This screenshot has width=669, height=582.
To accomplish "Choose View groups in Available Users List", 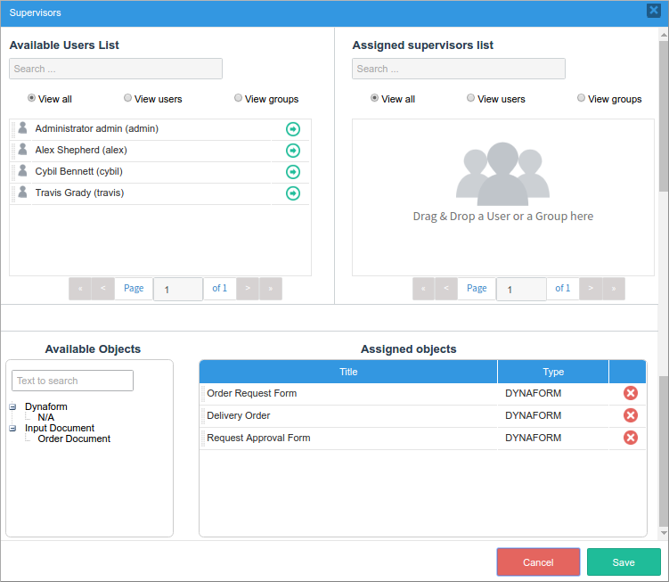I will click(239, 98).
